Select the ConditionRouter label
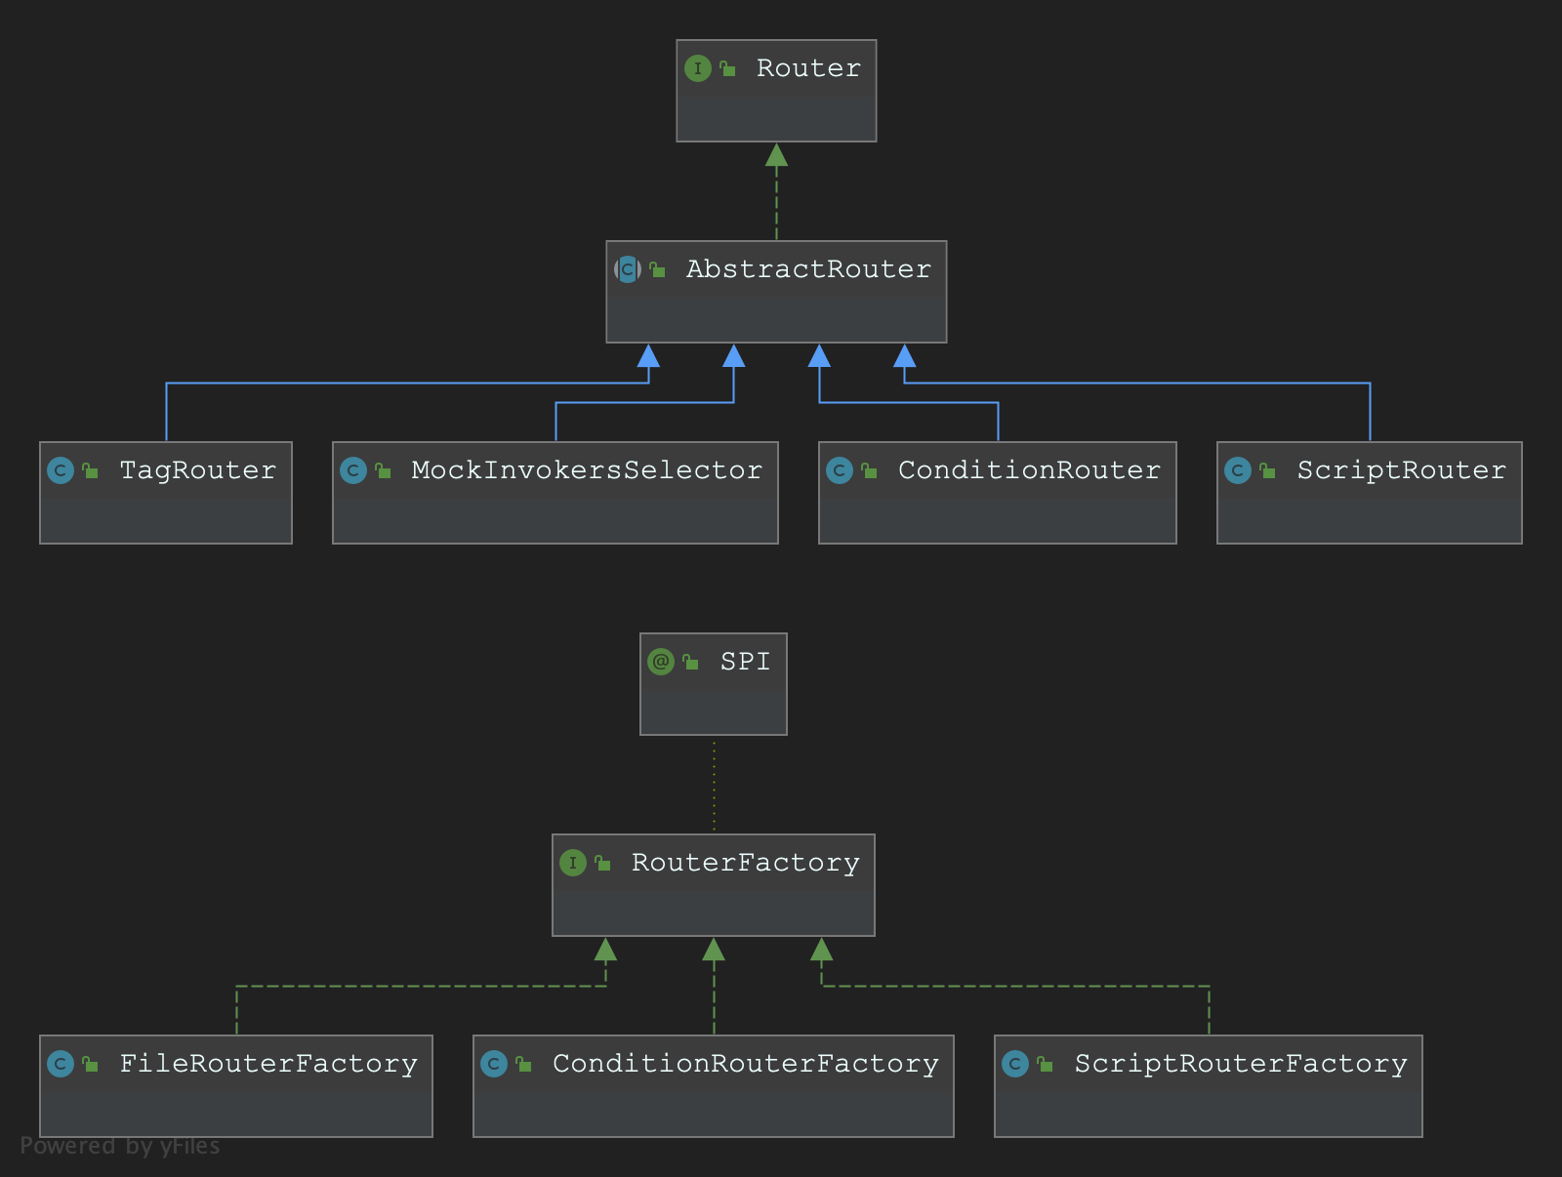This screenshot has height=1177, width=1562. pyautogui.click(x=1029, y=470)
